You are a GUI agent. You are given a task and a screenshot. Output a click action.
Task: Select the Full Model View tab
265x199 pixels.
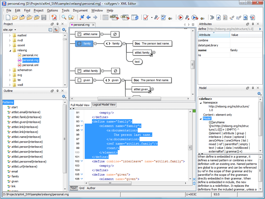[x=80, y=105]
